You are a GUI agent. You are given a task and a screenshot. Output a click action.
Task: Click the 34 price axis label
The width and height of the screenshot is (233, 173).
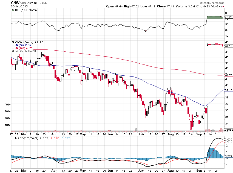[x=227, y=124]
